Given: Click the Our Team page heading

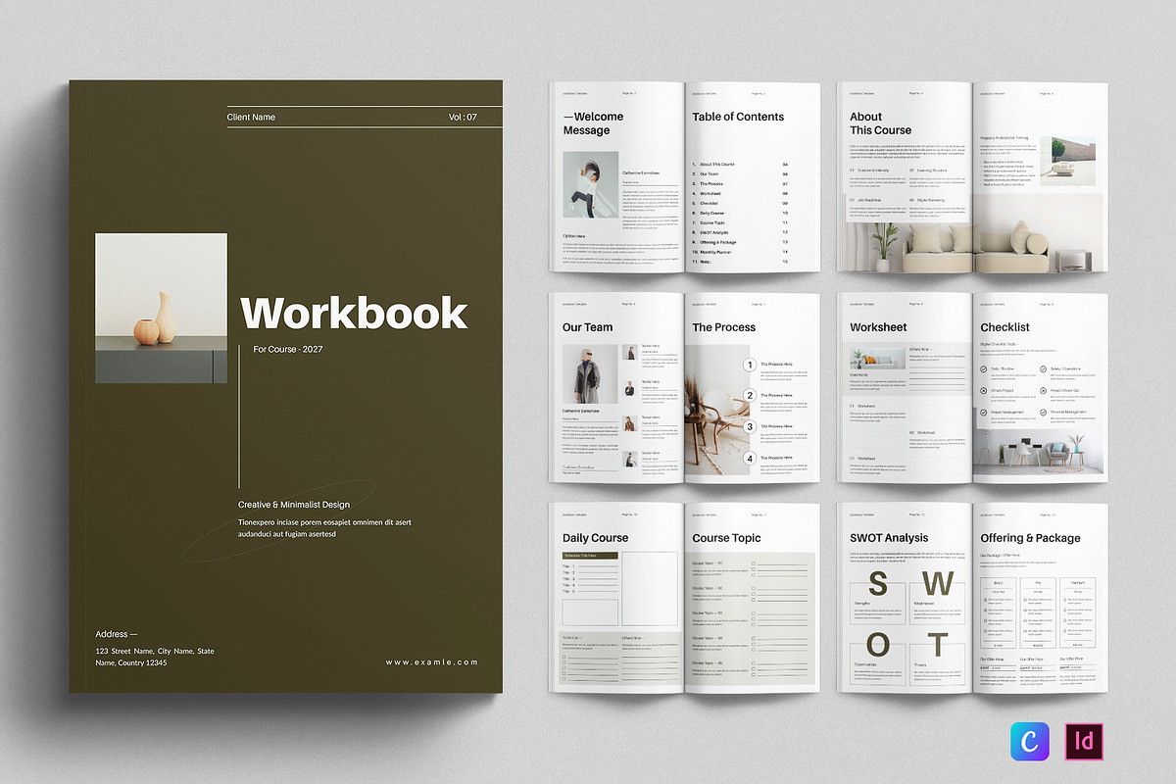Looking at the screenshot, I should (588, 327).
